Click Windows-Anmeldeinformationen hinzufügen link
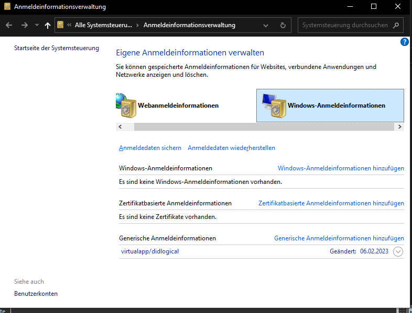 point(341,168)
